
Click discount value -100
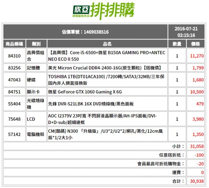pyautogui.click(x=199, y=155)
